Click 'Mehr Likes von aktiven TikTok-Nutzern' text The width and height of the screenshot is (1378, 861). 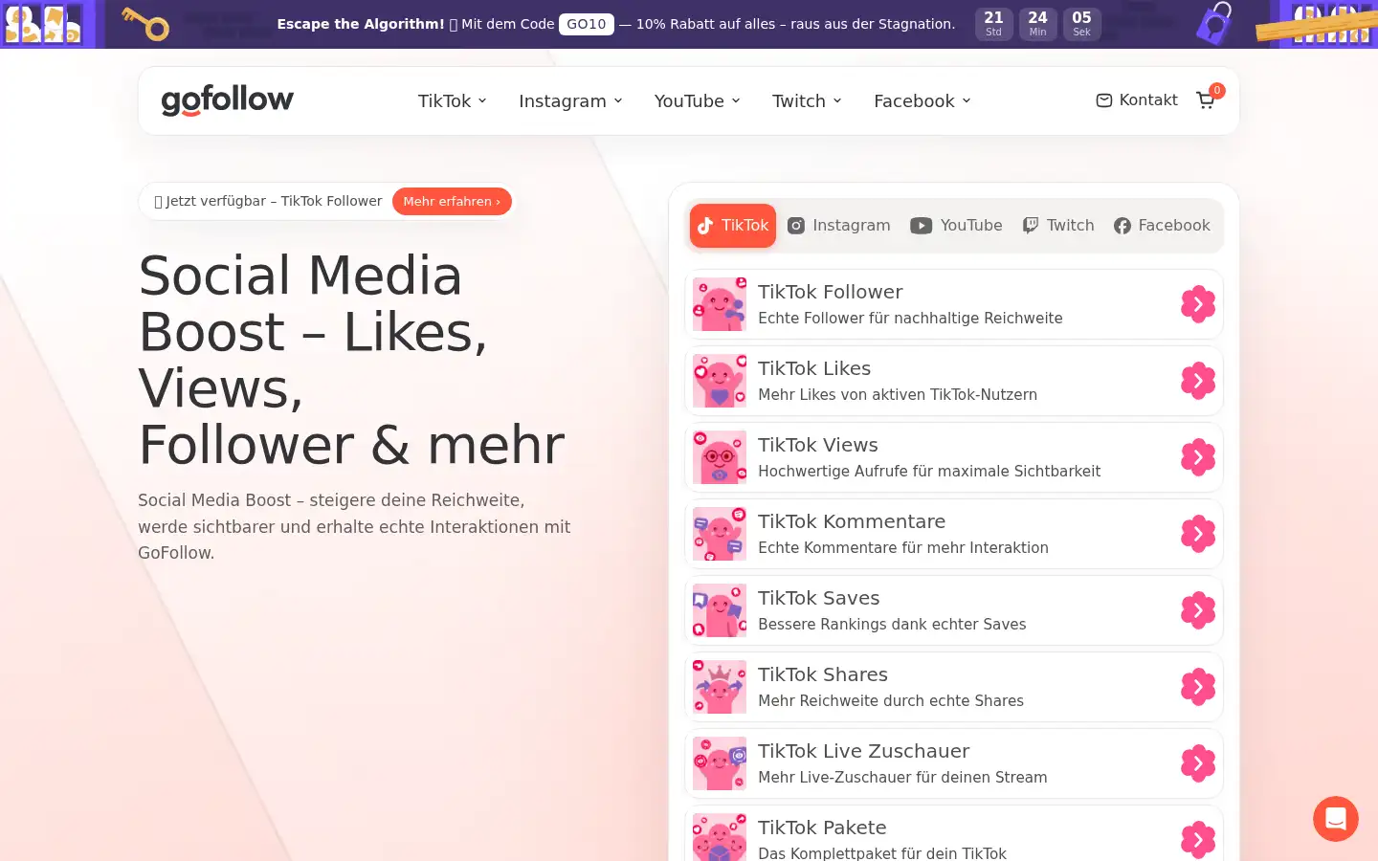(x=898, y=394)
